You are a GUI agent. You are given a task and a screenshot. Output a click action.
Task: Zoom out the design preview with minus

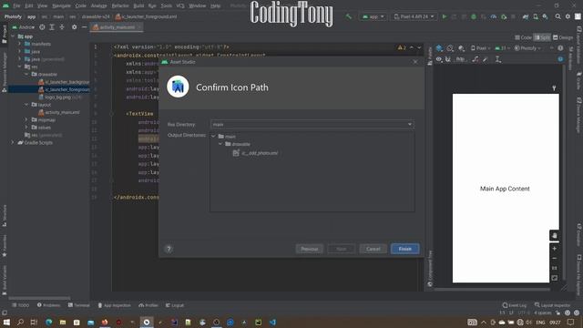(555, 258)
